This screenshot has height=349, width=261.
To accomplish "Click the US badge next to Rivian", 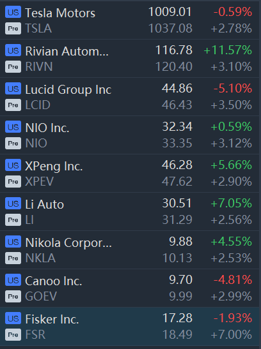I will (x=13, y=50).
